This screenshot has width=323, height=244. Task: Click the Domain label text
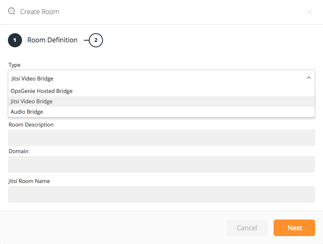coord(19,151)
